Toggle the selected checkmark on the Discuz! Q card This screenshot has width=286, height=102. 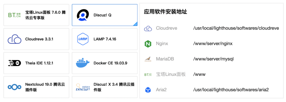coord(136,24)
